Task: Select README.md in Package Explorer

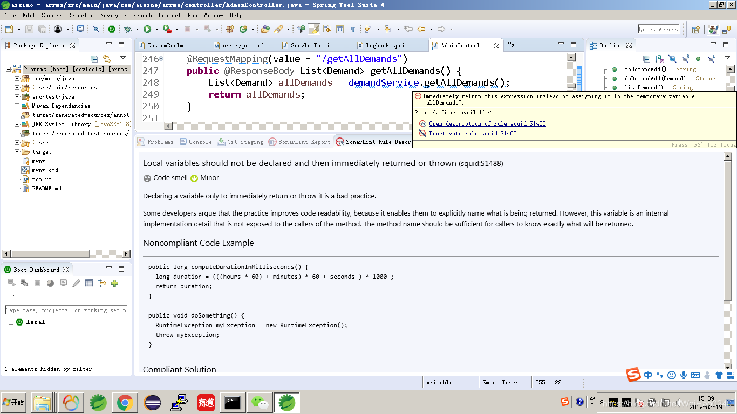Action: tap(46, 188)
